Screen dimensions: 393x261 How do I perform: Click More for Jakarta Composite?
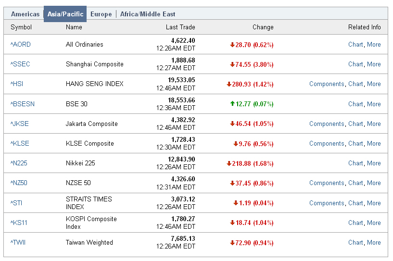click(x=374, y=124)
